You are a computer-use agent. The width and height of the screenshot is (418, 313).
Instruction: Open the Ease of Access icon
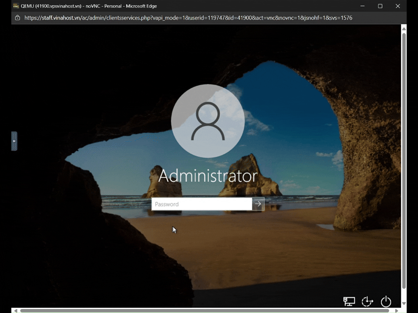pos(367,301)
